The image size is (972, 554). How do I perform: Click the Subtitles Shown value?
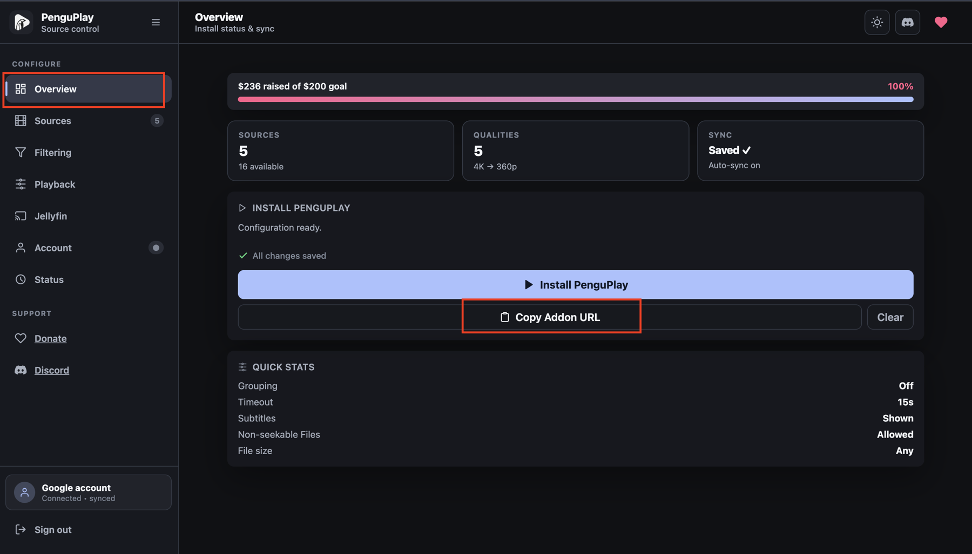pyautogui.click(x=898, y=419)
